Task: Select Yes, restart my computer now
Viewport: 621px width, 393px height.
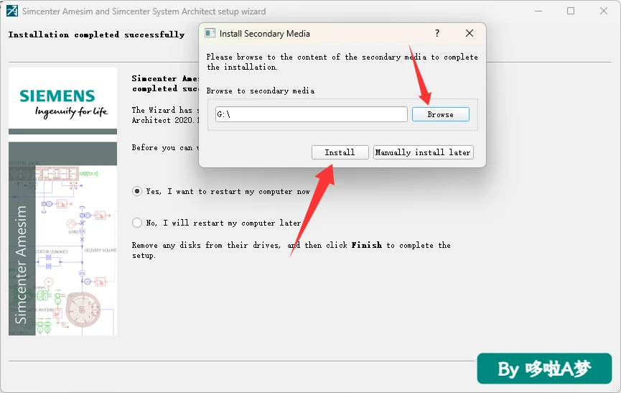Action: pos(137,191)
